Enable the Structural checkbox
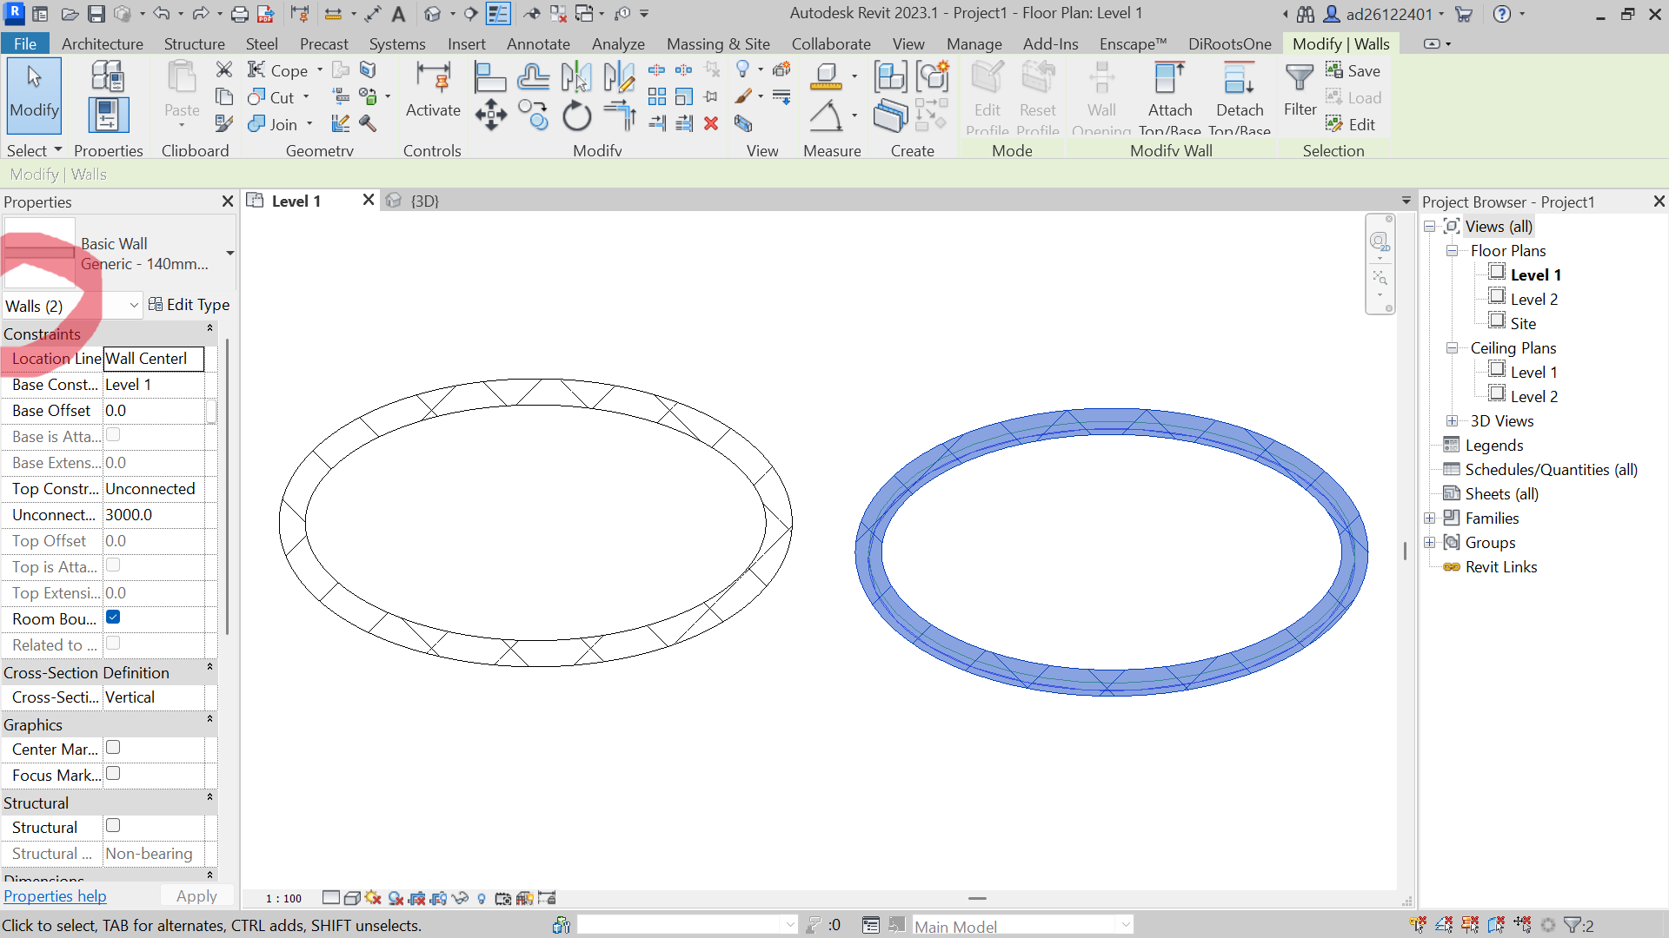 (x=113, y=826)
